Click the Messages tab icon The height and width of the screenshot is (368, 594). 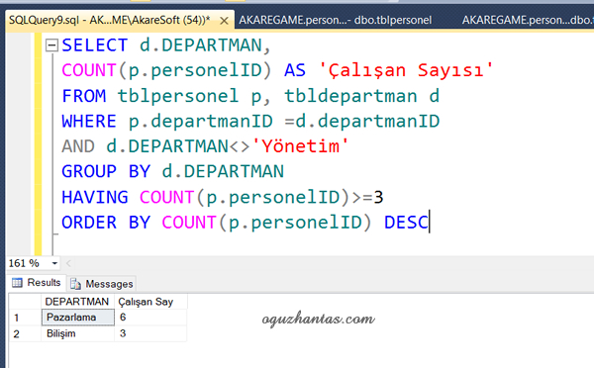point(75,284)
